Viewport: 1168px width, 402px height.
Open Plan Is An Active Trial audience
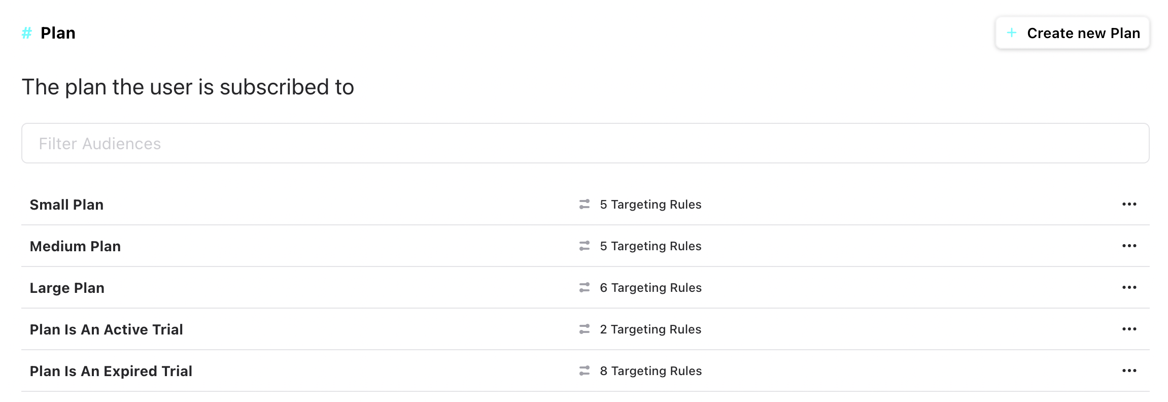(x=106, y=330)
